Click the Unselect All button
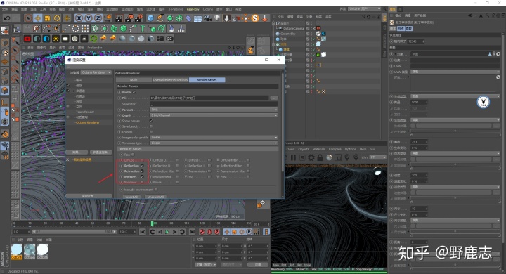Viewport: 506px width, 274px height. pyautogui.click(x=155, y=197)
